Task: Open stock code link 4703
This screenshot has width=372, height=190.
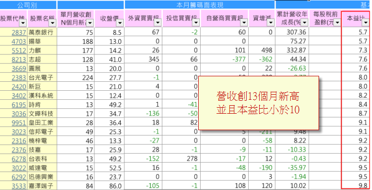Action: (x=19, y=41)
